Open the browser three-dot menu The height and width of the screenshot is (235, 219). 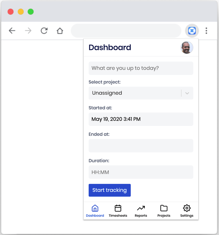click(x=206, y=31)
